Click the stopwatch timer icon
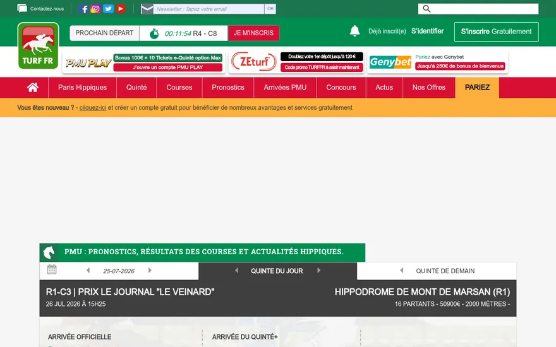Image resolution: width=556 pixels, height=347 pixels. (154, 33)
